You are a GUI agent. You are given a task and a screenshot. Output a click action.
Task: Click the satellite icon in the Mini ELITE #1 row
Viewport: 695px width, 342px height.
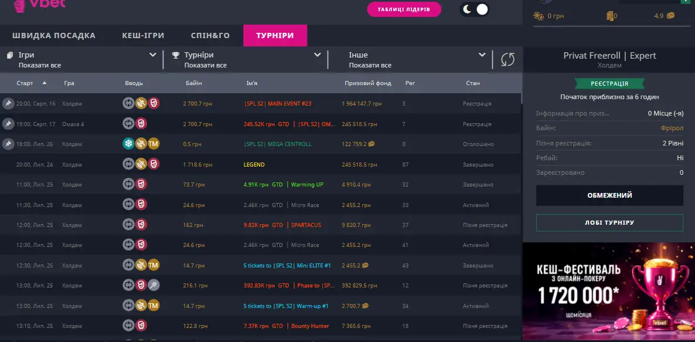(141, 265)
